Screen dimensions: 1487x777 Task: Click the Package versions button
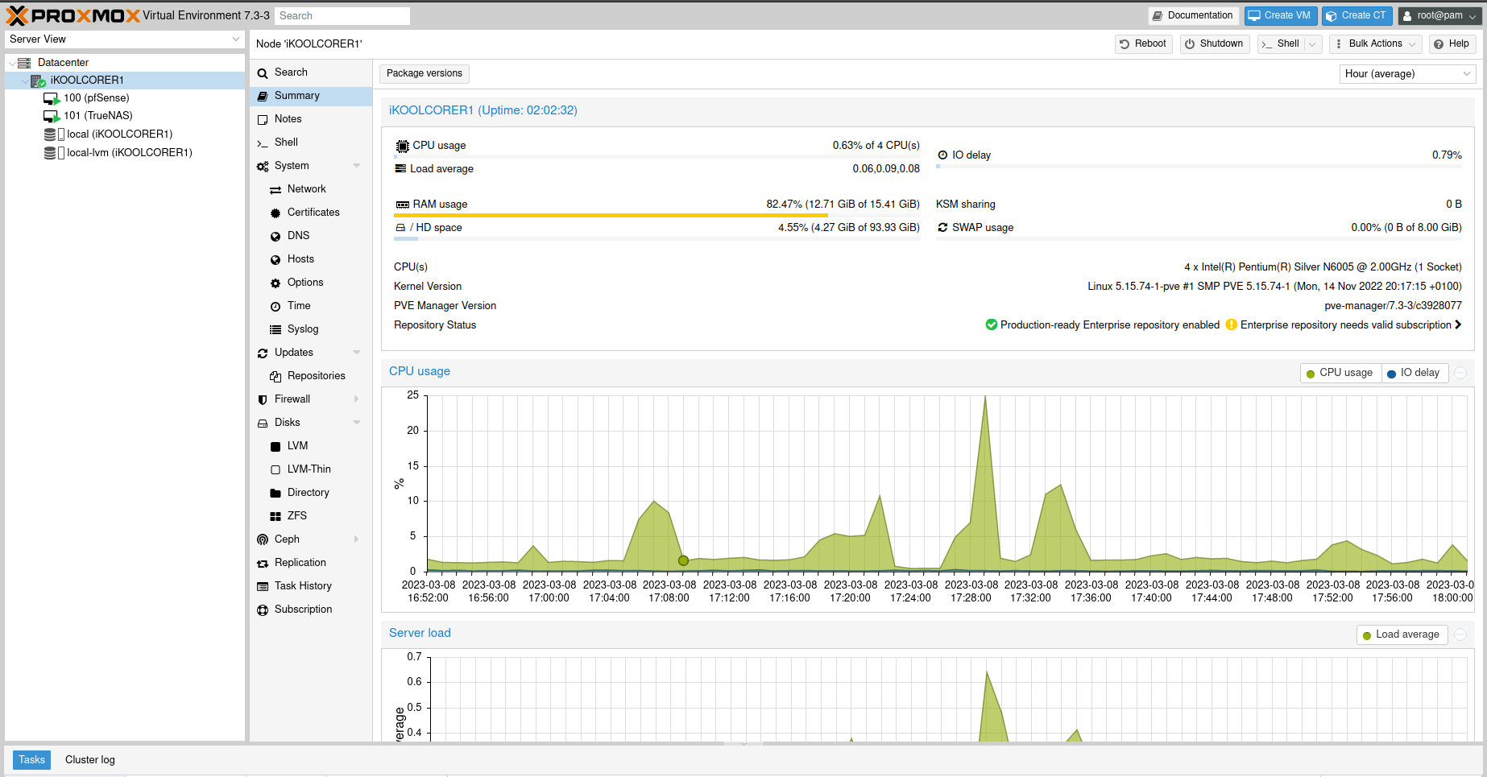pos(425,74)
